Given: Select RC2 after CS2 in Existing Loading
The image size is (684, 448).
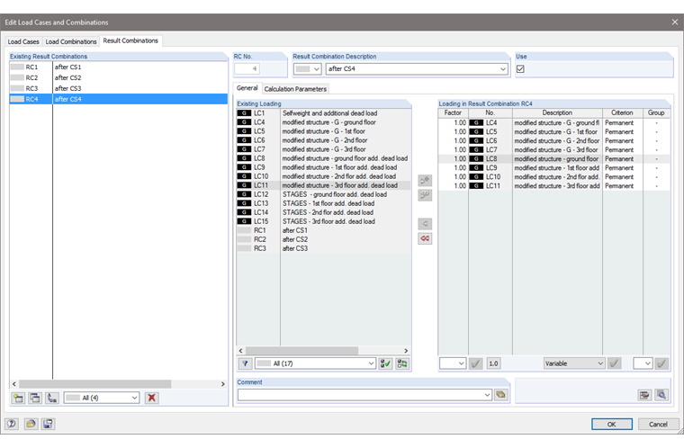Looking at the screenshot, I should (x=323, y=239).
